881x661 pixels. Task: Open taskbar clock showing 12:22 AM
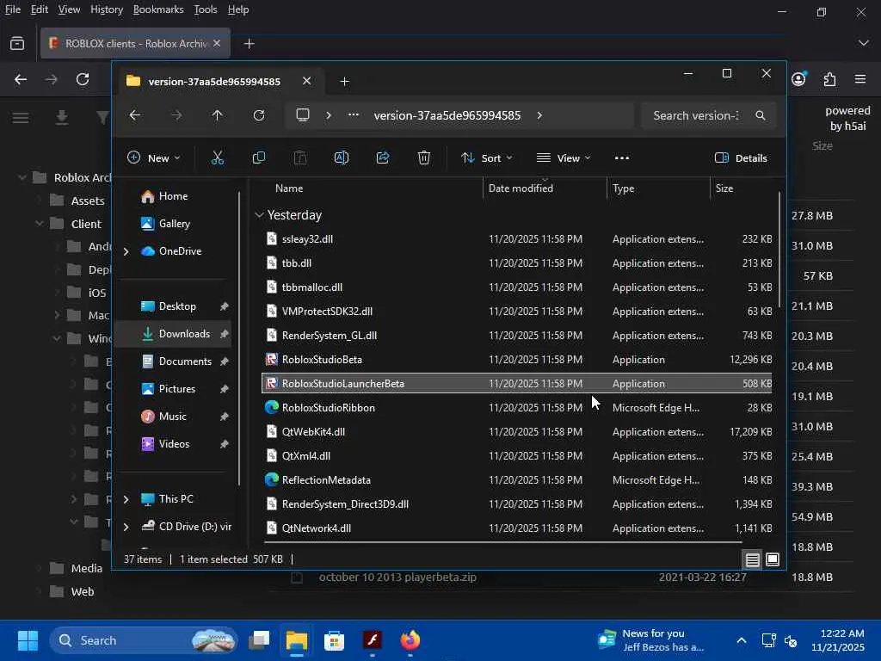[x=838, y=640]
